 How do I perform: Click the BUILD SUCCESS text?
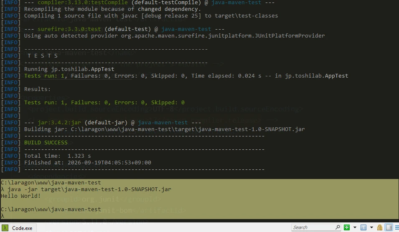[x=46, y=143]
